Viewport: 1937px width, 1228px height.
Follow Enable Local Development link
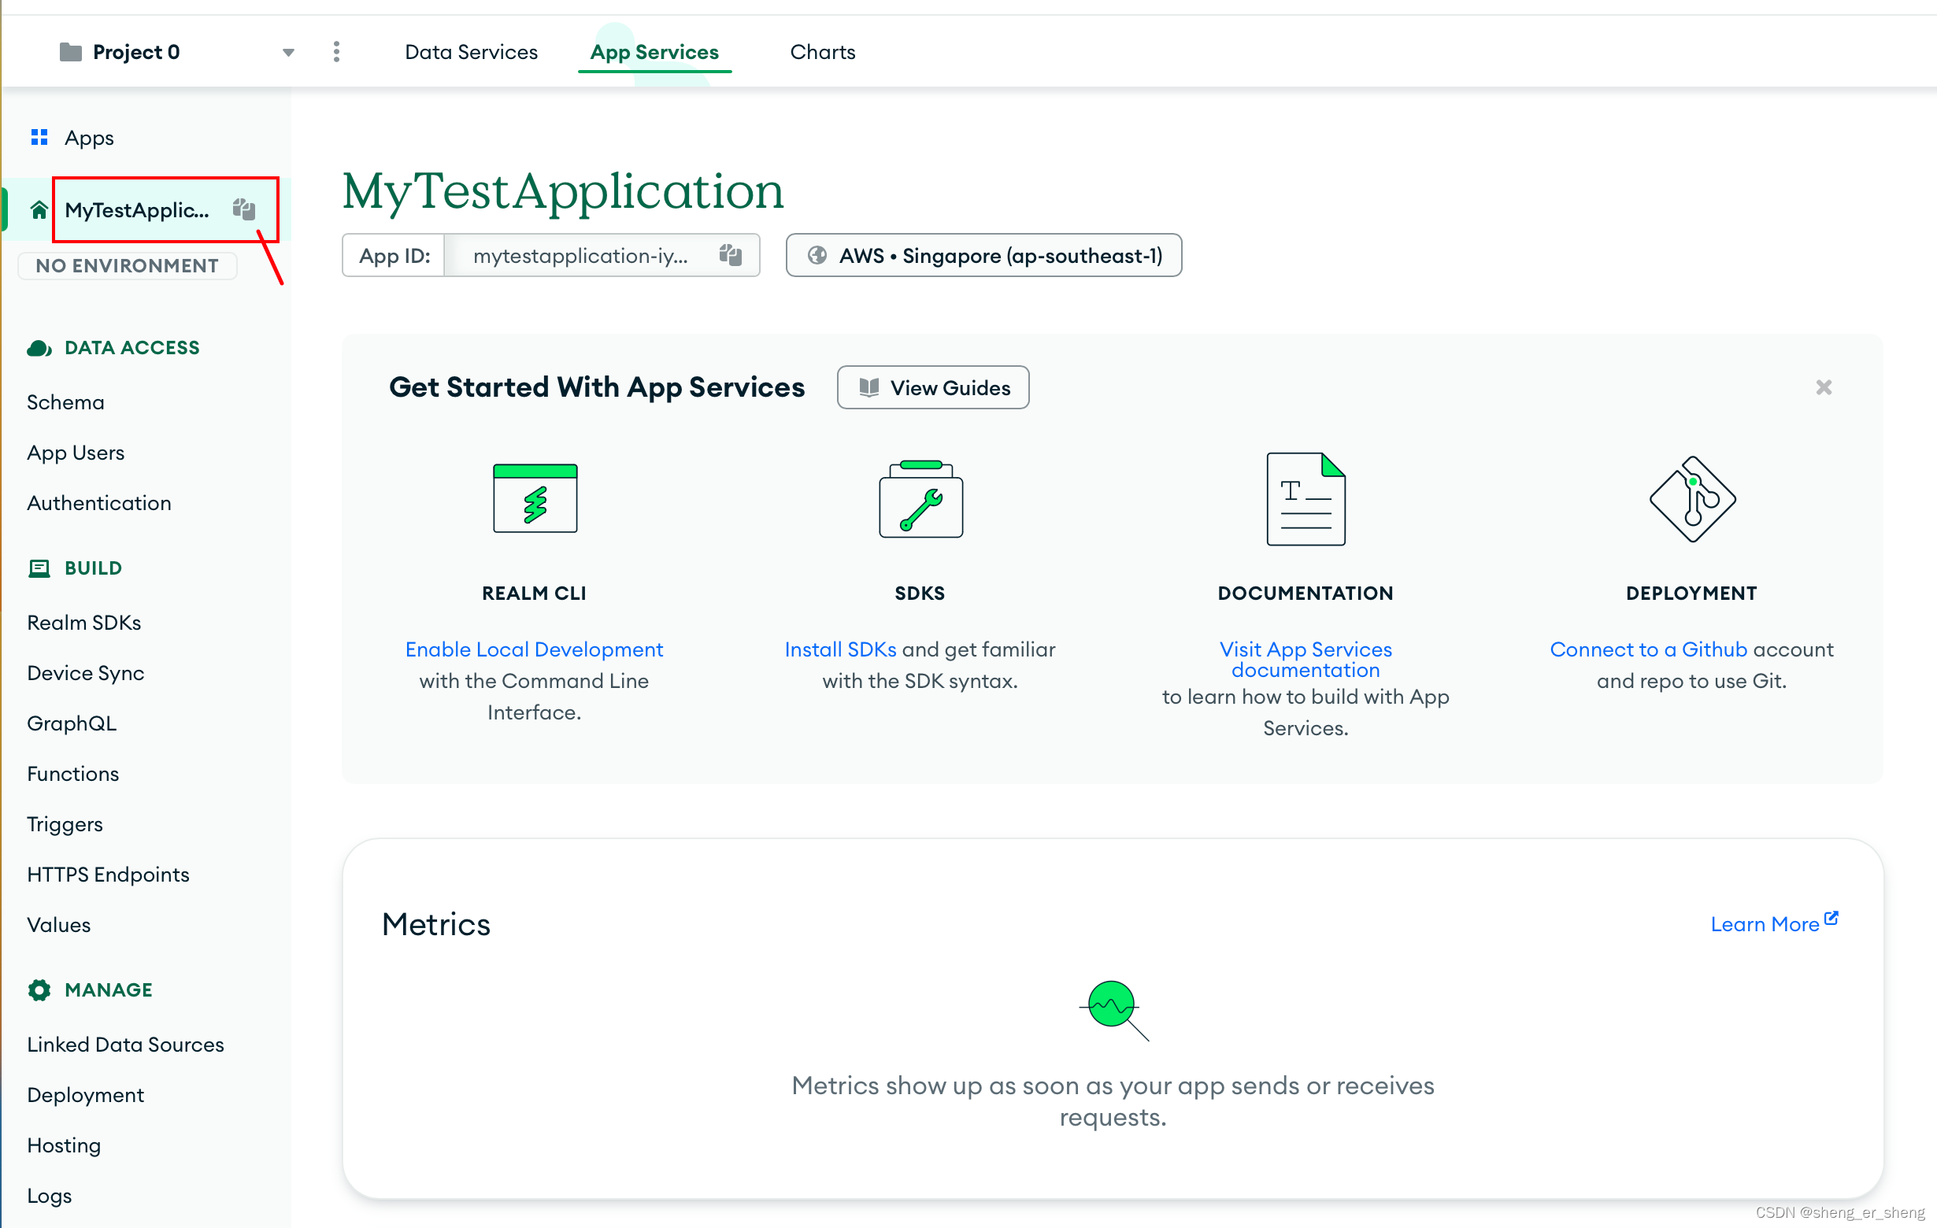pos(534,649)
